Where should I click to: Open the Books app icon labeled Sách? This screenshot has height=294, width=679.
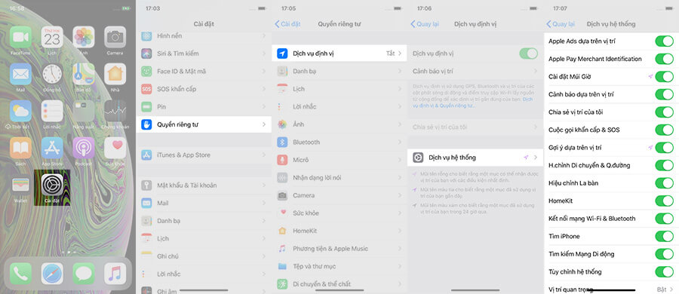pos(20,148)
